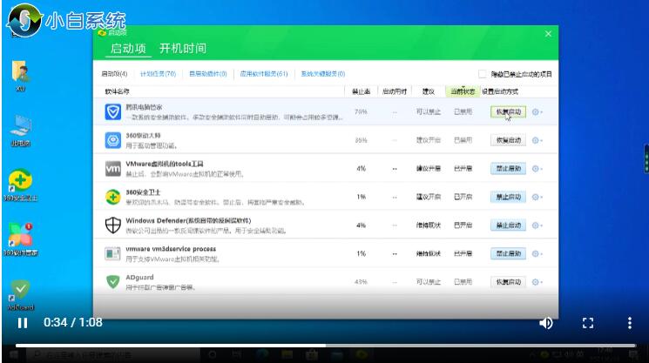Image resolution: width=649 pixels, height=363 pixels.
Task: Click the 腾讯电脑管家 shield icon
Action: (x=113, y=112)
